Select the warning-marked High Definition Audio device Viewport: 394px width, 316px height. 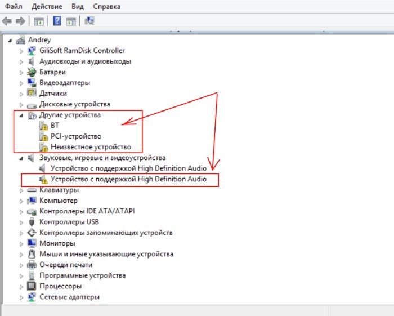coord(128,180)
